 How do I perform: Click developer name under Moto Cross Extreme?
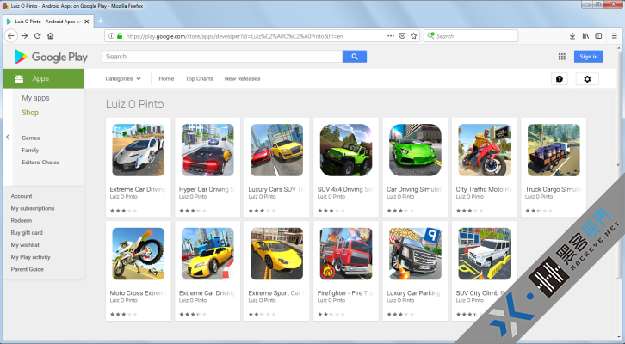click(124, 301)
